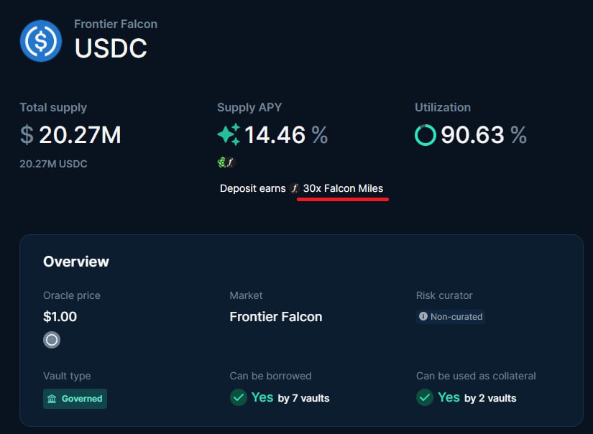
Task: Click the bank icon in Governed badge
Action: tap(52, 399)
